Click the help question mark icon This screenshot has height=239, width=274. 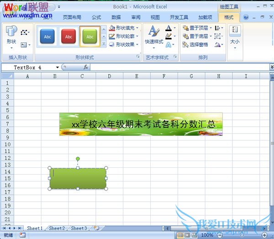246,17
